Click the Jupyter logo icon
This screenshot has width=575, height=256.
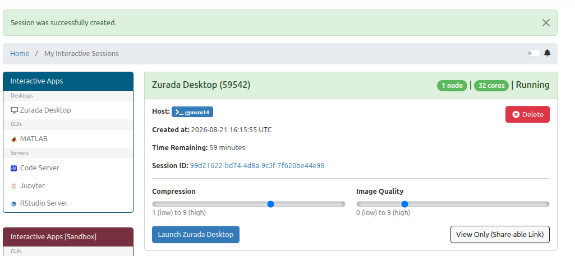click(x=14, y=186)
